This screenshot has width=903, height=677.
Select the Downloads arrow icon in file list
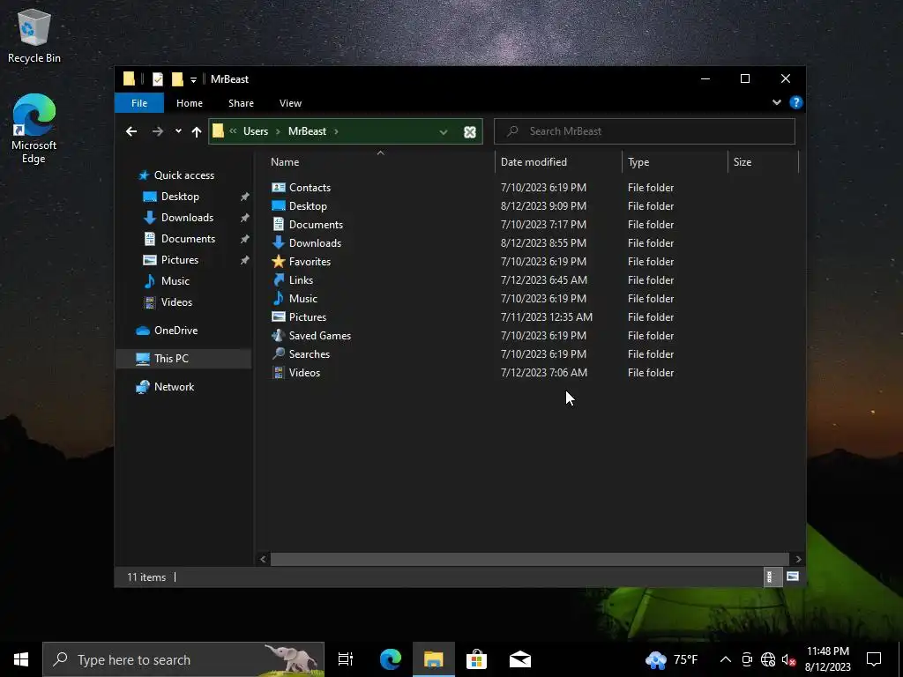coord(279,242)
